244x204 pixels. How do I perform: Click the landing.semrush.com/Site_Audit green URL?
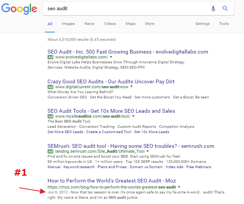point(100,151)
